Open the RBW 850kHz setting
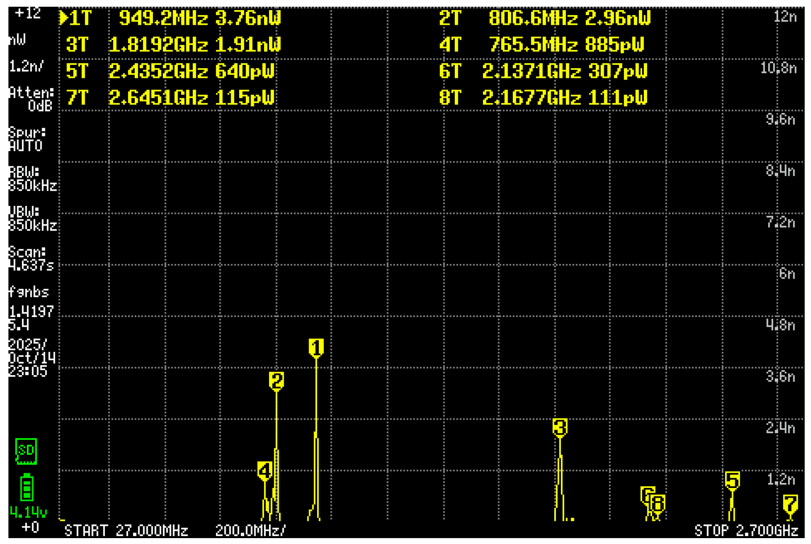 [x=32, y=179]
